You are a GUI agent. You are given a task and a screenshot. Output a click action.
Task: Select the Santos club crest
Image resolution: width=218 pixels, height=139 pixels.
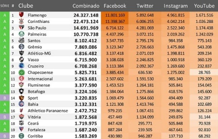(21, 40)
